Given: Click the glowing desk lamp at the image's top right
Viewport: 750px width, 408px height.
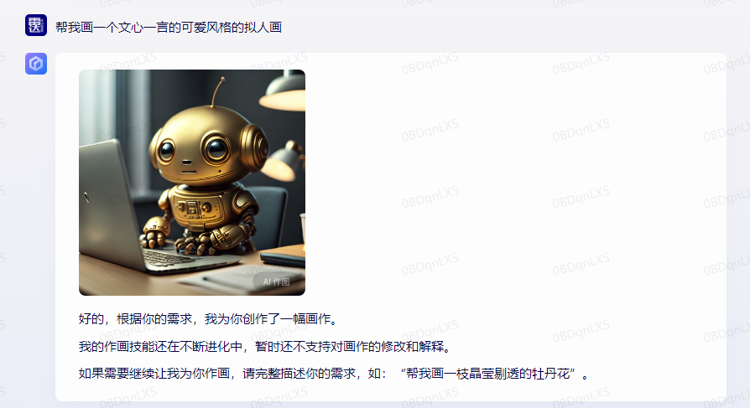Looking at the screenshot, I should 284,91.
